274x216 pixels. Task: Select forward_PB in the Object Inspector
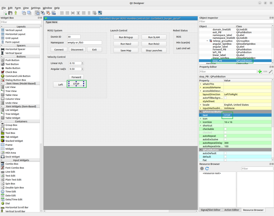219,49
